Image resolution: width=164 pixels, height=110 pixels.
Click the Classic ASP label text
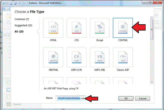click(x=123, y=70)
